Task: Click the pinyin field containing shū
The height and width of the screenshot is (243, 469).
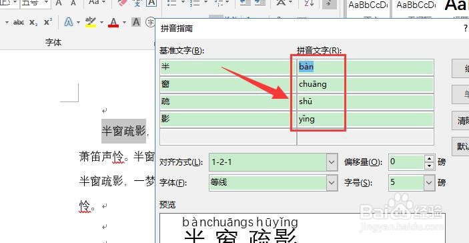Action: pyautogui.click(x=365, y=101)
